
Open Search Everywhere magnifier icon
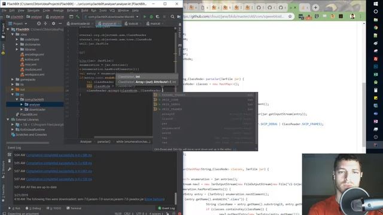[172, 17]
